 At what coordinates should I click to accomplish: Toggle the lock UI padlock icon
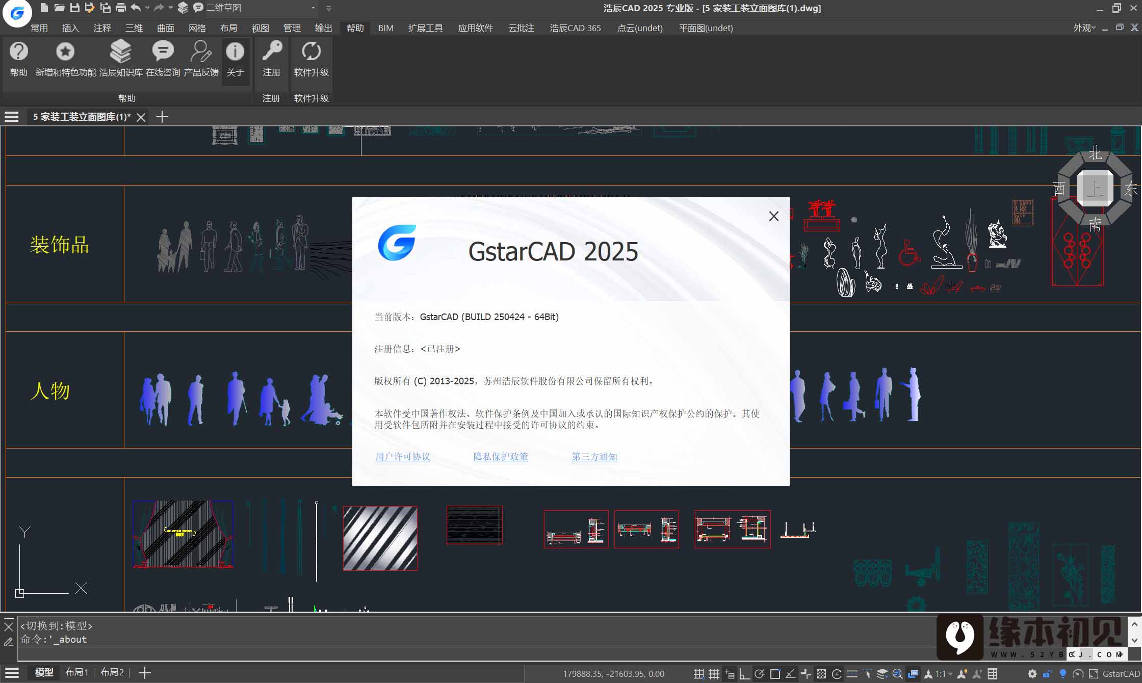pyautogui.click(x=1047, y=674)
